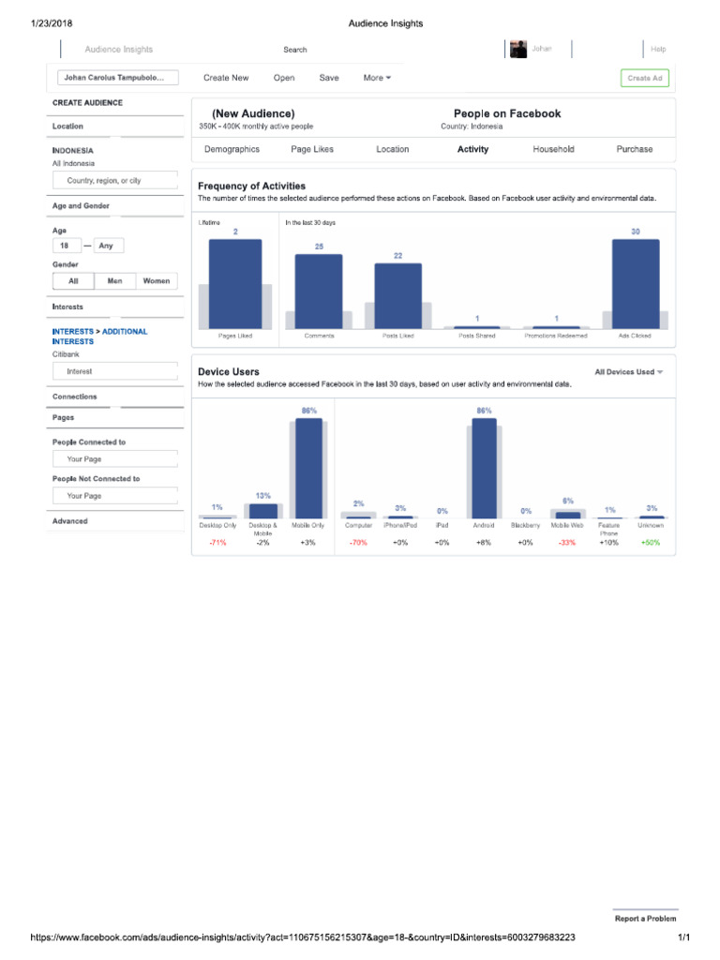Click the Help link
720x960 pixels.
click(658, 49)
